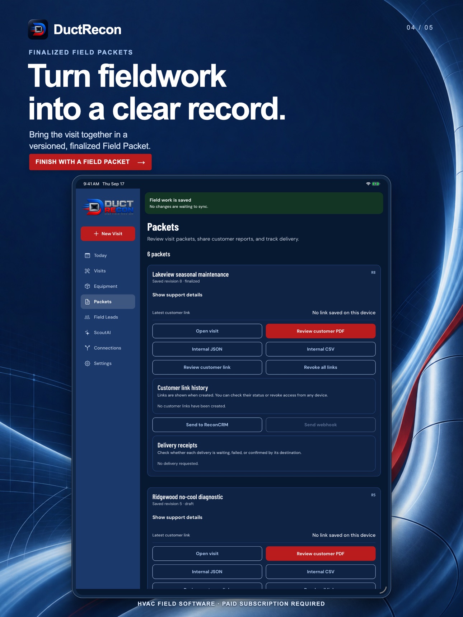Click the DuctRecon app icon in header

tap(38, 29)
